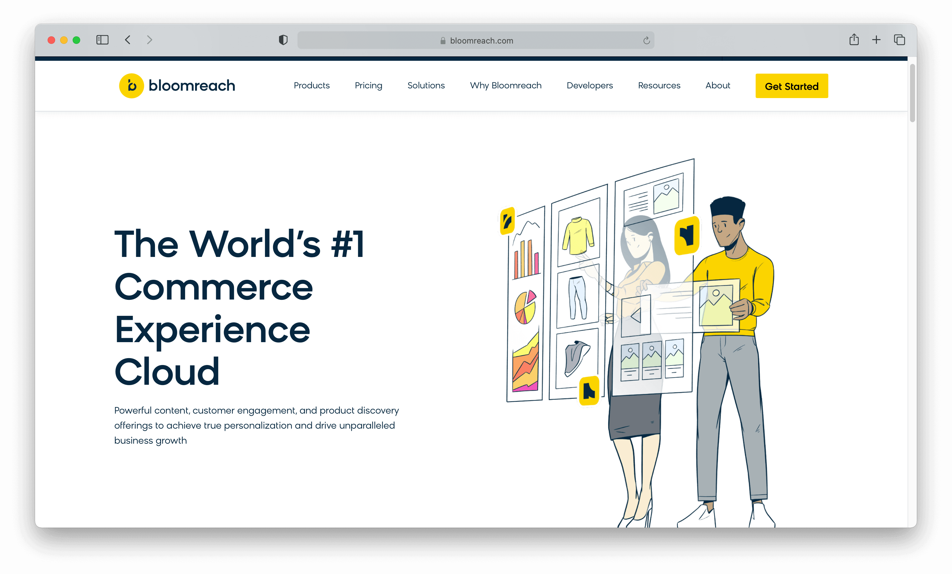Click the page's vertical scrollbar thumb
The image size is (952, 574).
pyautogui.click(x=912, y=93)
